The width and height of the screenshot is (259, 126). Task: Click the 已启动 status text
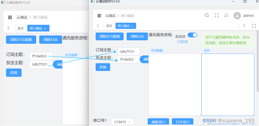click(183, 42)
